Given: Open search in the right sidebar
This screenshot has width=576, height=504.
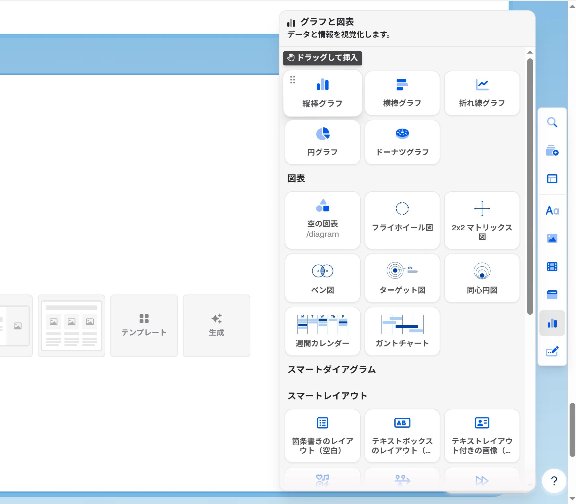Looking at the screenshot, I should (552, 122).
